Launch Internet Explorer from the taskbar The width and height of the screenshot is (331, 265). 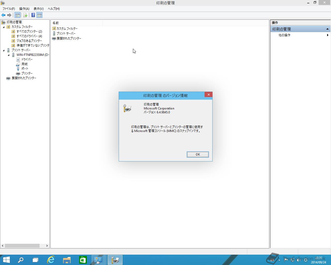(x=51, y=260)
